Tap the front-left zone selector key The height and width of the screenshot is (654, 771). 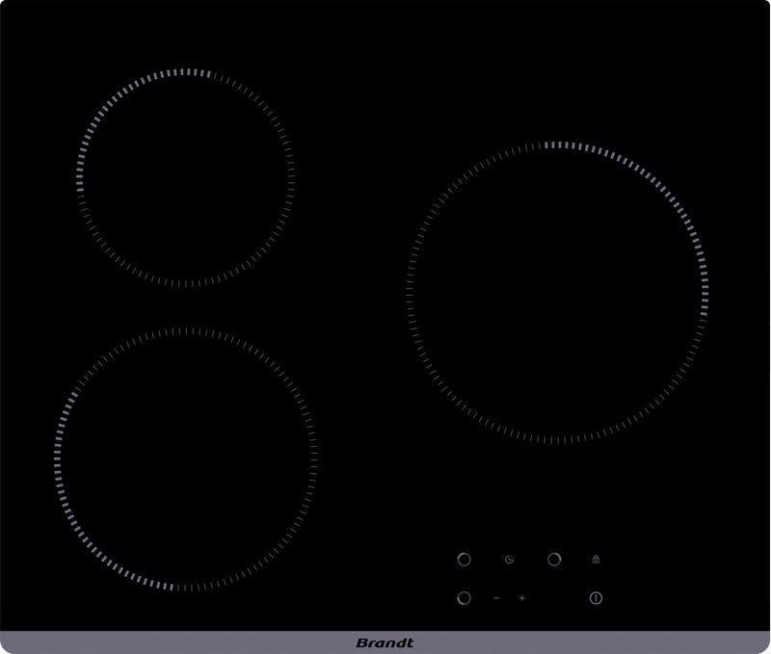coord(464,598)
